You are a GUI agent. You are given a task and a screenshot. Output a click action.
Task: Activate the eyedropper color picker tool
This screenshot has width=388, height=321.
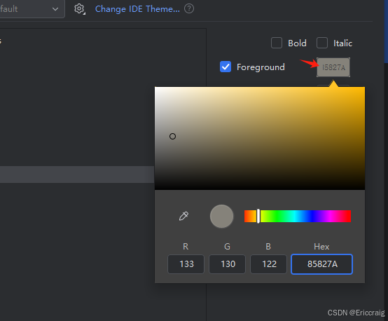coord(183,216)
